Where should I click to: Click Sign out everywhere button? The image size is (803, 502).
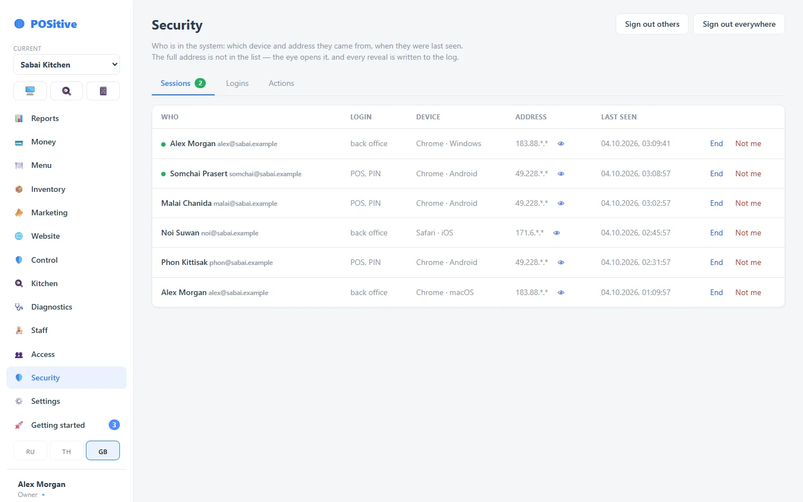[739, 24]
